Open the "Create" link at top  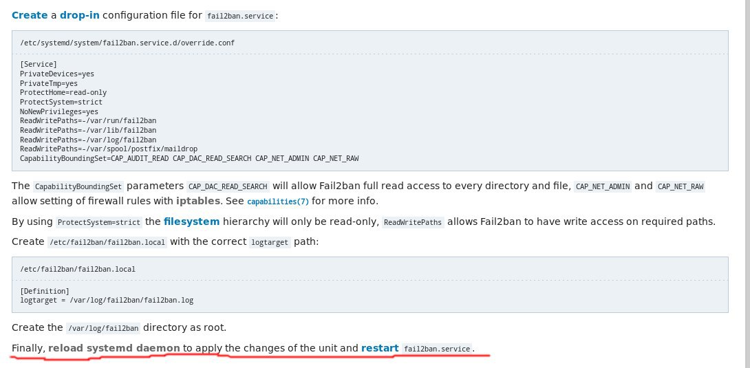[x=30, y=14]
